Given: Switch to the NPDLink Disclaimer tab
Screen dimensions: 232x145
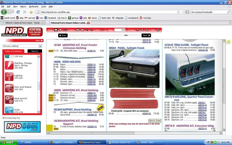Looking at the screenshot, I should [23, 23].
